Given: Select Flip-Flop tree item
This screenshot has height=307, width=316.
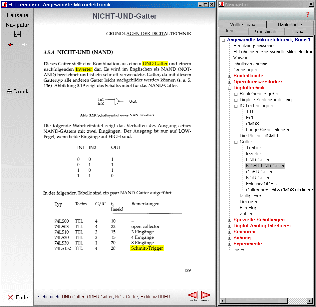Looking at the screenshot, I should [x=248, y=208].
